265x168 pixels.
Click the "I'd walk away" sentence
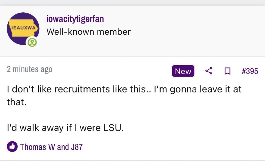click(65, 128)
